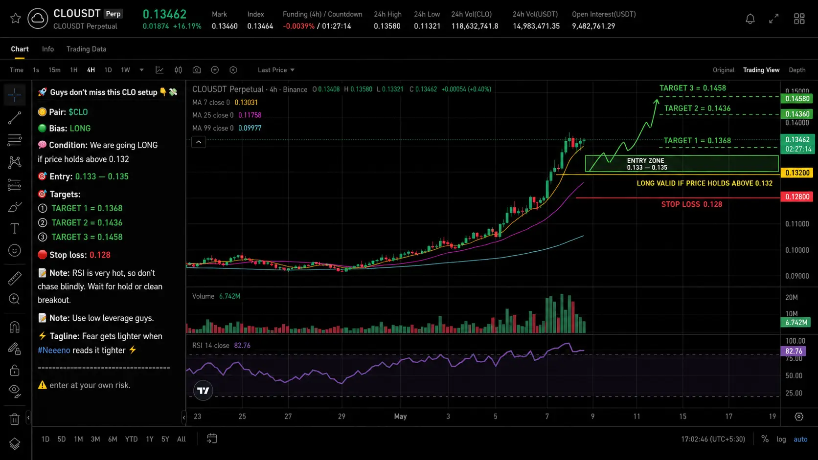This screenshot has width=818, height=460.
Task: Toggle log scale mode
Action: (781, 439)
